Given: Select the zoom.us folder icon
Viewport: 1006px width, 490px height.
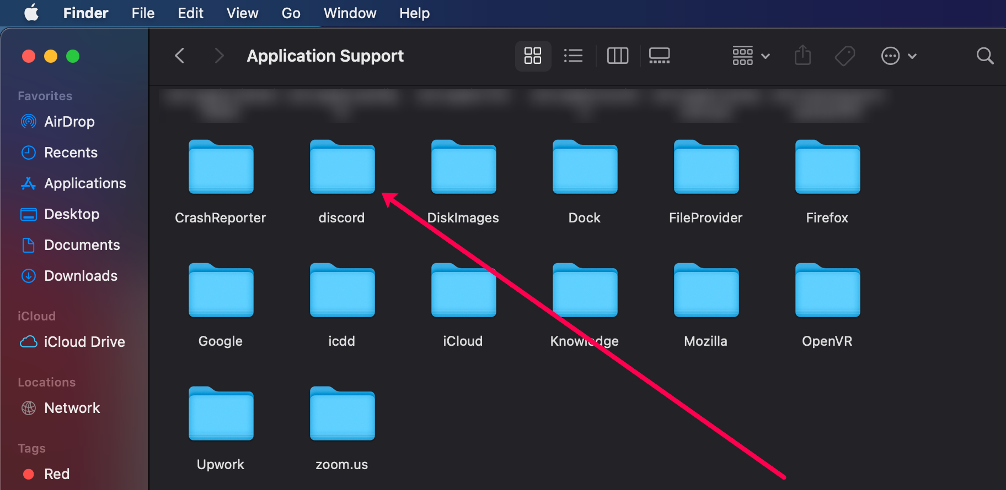Looking at the screenshot, I should coord(343,413).
